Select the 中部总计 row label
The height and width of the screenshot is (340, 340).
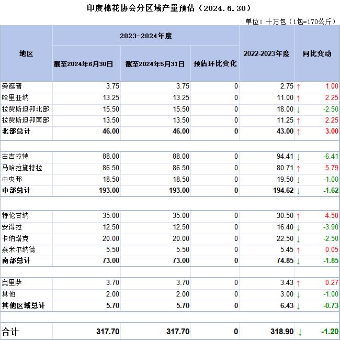point(16,191)
